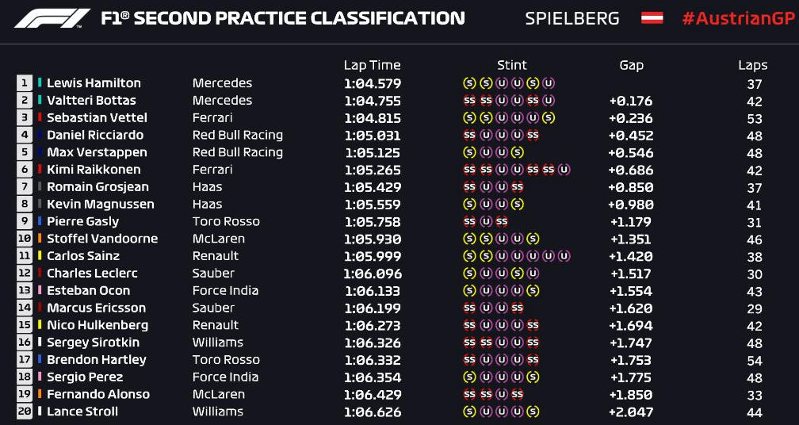Click Carlos Sainz's final ultrasoft tyre icon

coord(564,256)
